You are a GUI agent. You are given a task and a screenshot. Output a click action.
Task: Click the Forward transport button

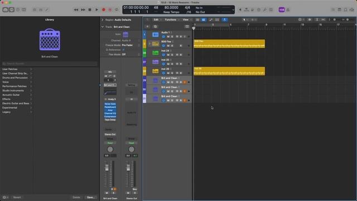point(83,10)
